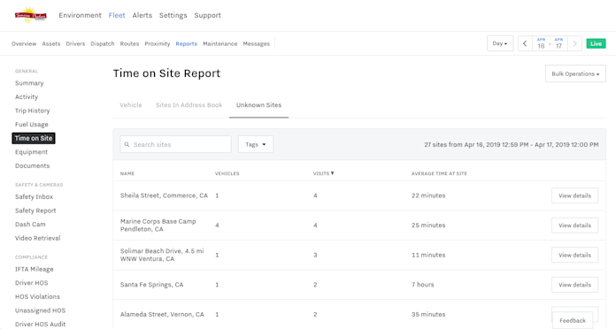The image size is (616, 329).
Task: Open the Alerts menu
Action: [x=142, y=15]
